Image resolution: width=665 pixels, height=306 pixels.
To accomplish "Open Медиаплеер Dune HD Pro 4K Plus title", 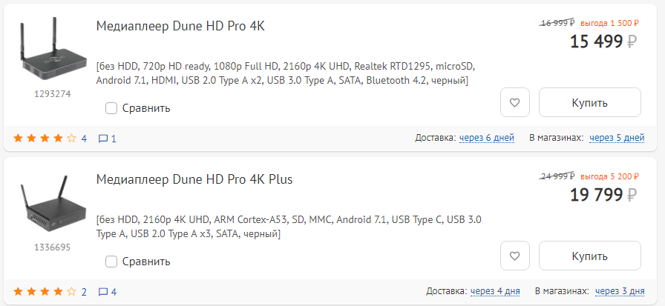I will 194,180.
